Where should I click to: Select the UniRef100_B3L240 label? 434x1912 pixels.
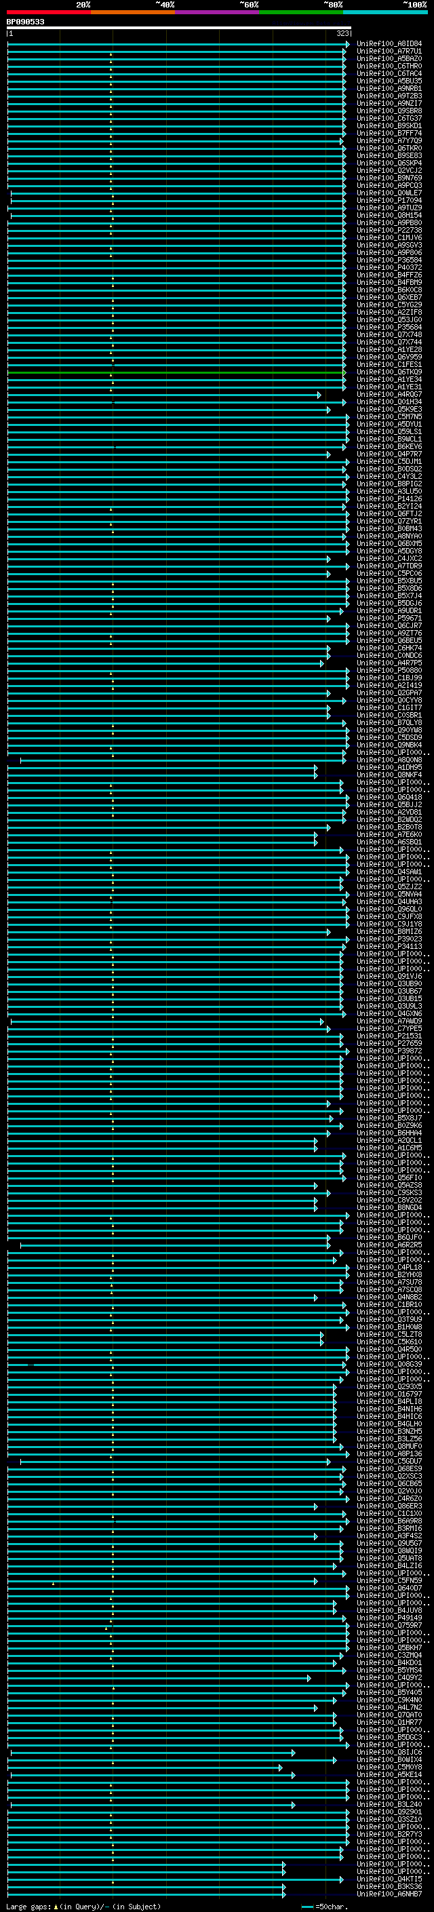[x=389, y=1804]
